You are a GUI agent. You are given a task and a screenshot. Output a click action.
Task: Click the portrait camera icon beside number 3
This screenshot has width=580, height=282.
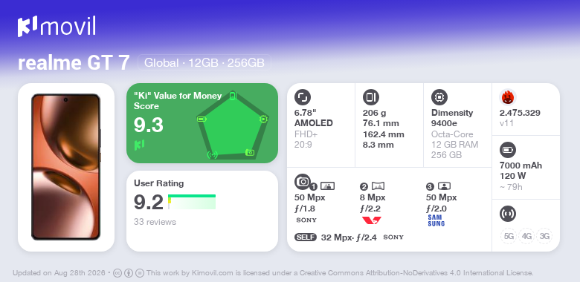(444, 186)
